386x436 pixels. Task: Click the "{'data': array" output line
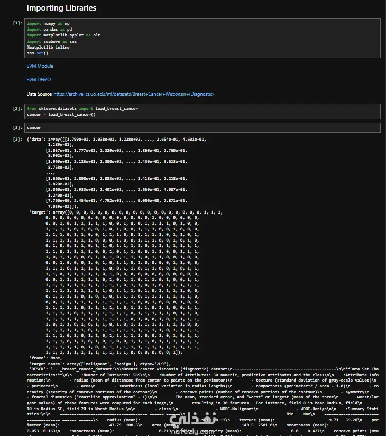[116, 139]
